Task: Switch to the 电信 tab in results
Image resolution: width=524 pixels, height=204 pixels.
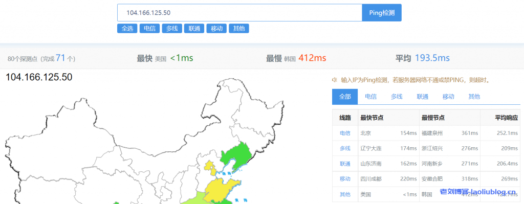Action: pos(370,97)
